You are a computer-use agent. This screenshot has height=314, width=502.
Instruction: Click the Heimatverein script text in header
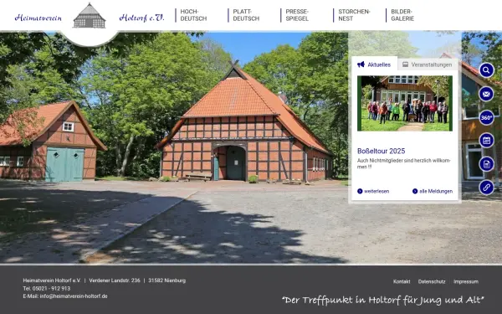tap(38, 18)
